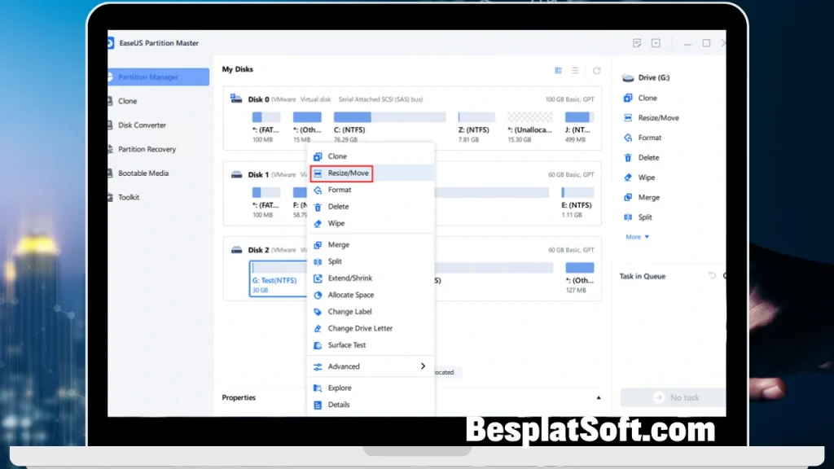Switch to list view in My Disks

click(575, 70)
